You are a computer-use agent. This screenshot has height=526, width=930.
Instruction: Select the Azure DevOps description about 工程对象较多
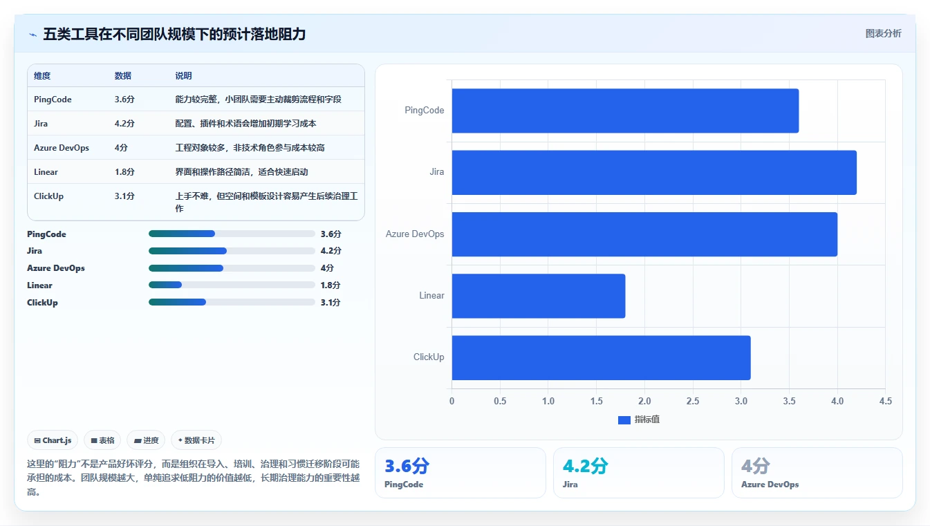click(250, 148)
